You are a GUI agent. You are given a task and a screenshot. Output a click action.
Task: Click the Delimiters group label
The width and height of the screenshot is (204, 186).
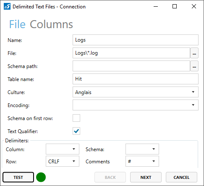tap(17, 141)
